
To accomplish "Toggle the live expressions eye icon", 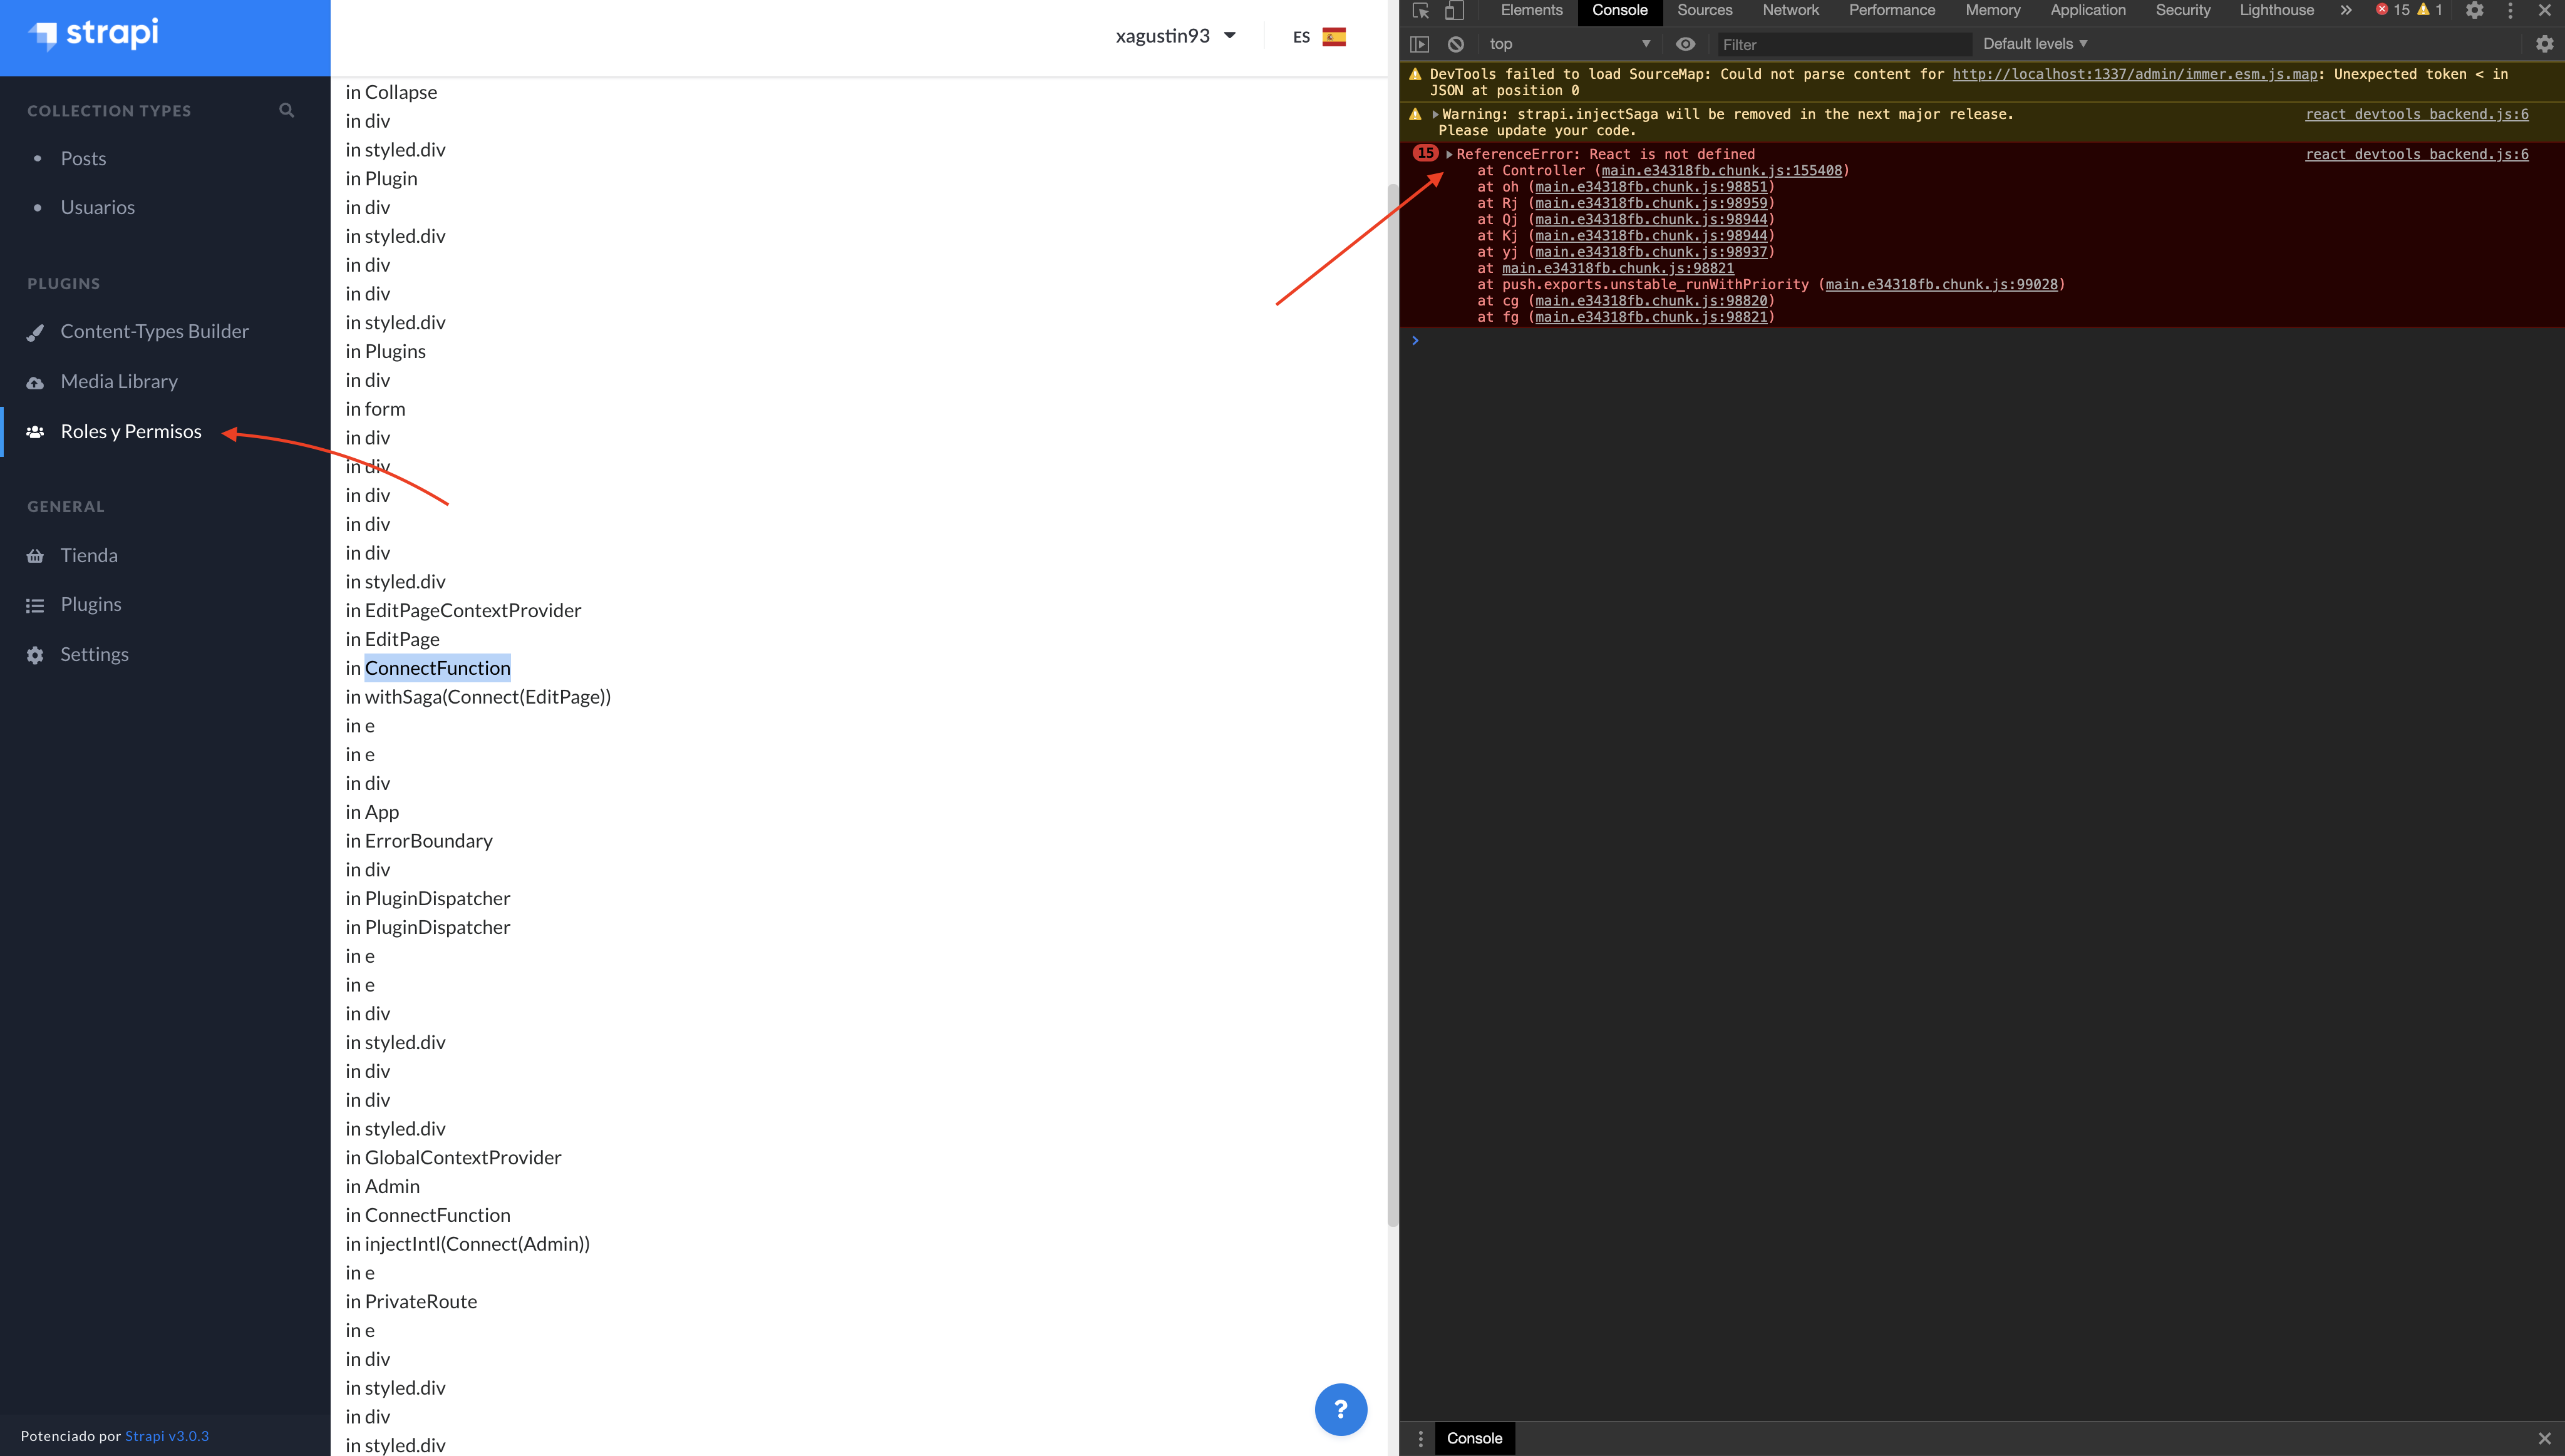I will tap(1686, 44).
